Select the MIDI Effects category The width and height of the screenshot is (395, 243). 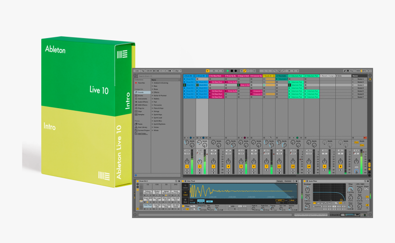coord(143,105)
